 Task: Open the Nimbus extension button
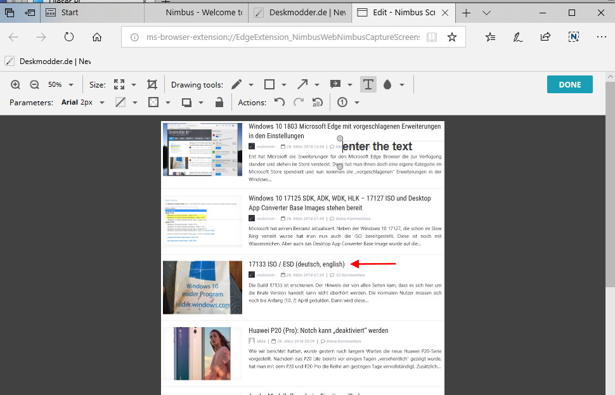(x=573, y=37)
